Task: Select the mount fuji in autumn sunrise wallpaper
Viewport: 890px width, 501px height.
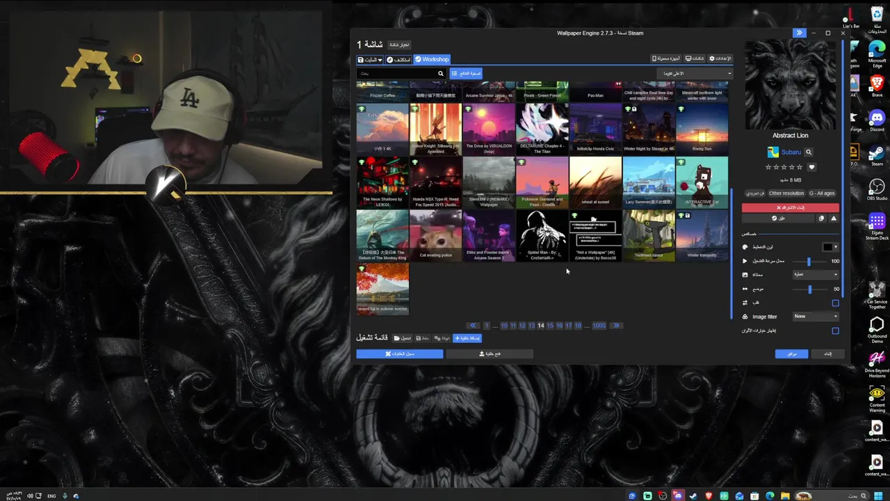Action: tap(382, 289)
